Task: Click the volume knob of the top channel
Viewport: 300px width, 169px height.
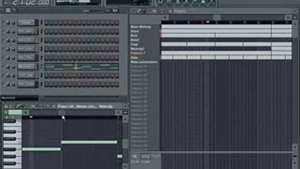Action: click(x=13, y=23)
